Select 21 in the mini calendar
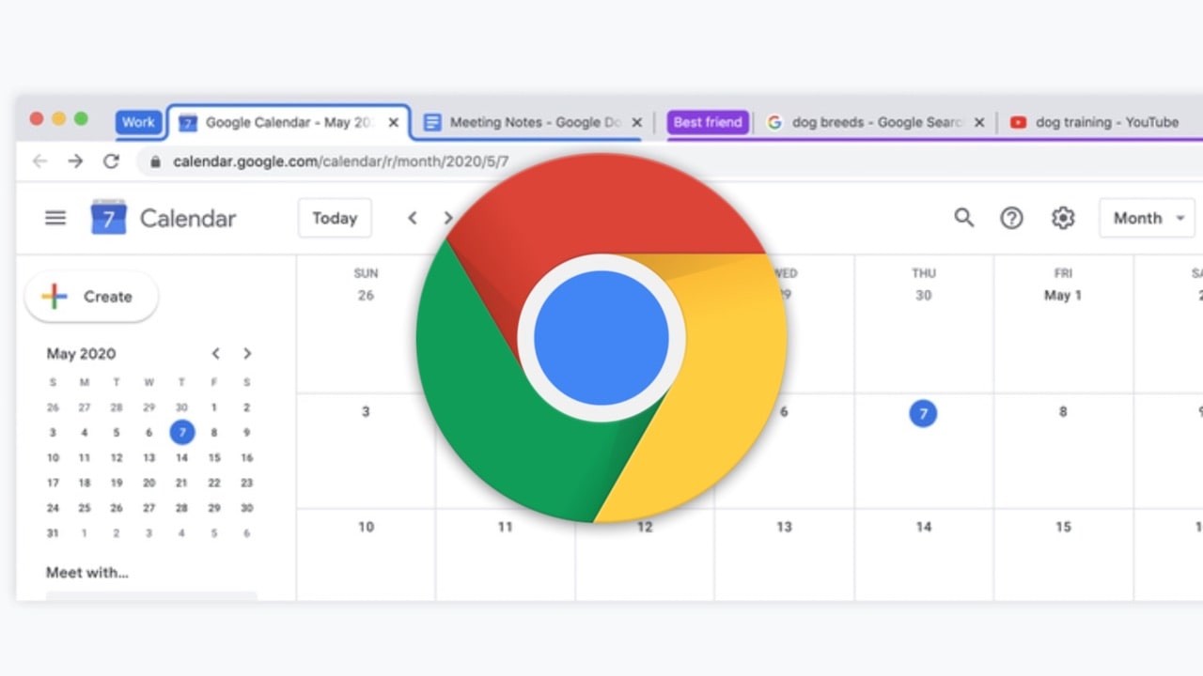The image size is (1203, 676). click(x=181, y=483)
